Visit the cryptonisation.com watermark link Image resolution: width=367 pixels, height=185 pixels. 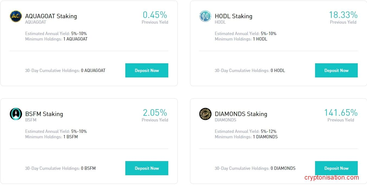332,178
